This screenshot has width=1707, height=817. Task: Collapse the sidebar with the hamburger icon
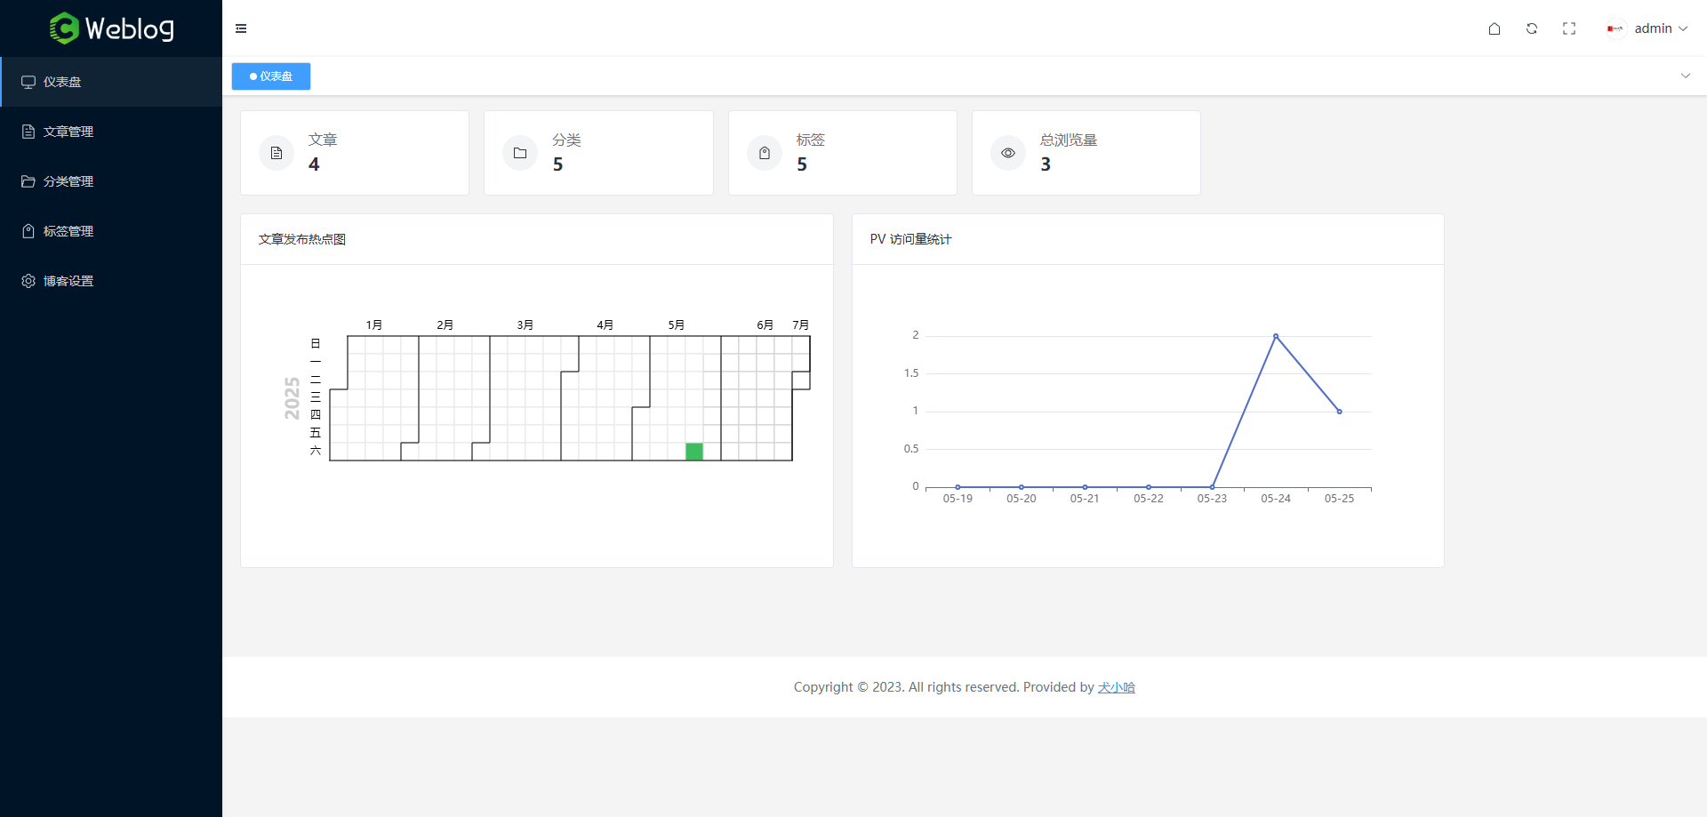(241, 28)
